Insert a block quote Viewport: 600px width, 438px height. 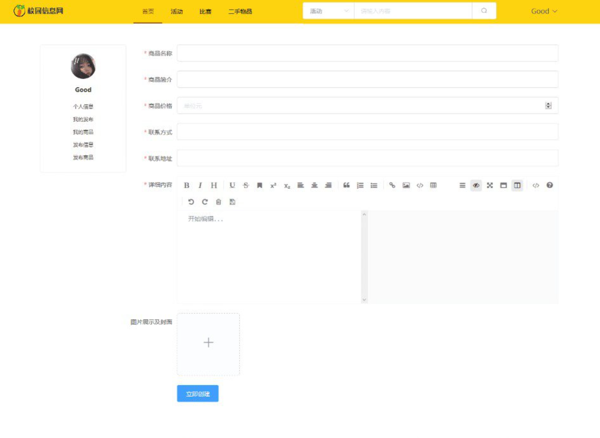coord(346,186)
